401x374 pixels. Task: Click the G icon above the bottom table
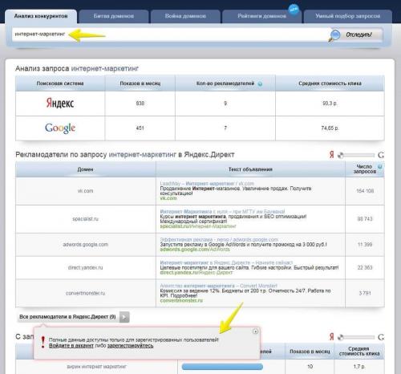pos(381,337)
